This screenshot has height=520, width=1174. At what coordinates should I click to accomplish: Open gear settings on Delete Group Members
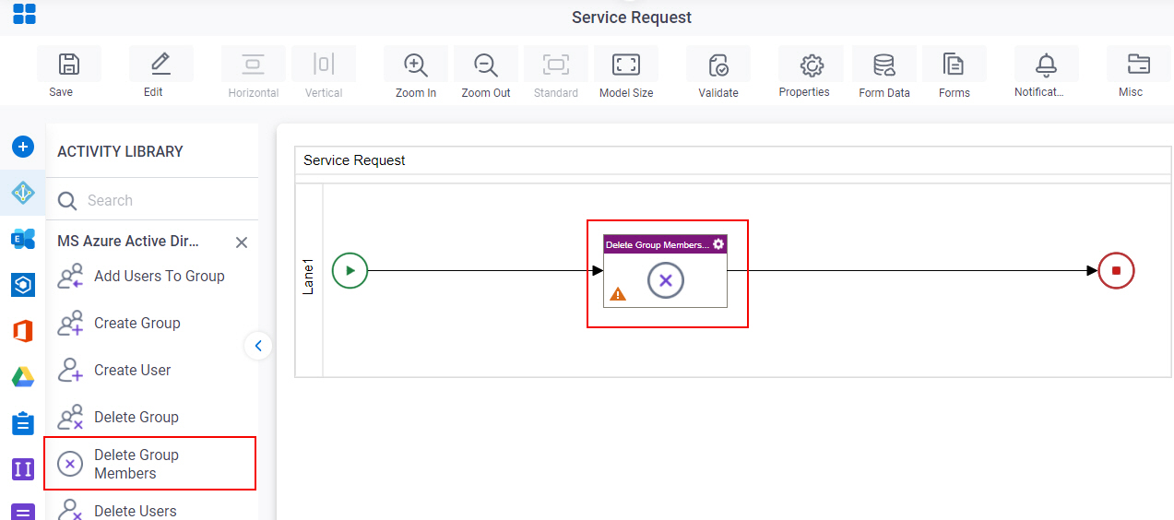[718, 244]
